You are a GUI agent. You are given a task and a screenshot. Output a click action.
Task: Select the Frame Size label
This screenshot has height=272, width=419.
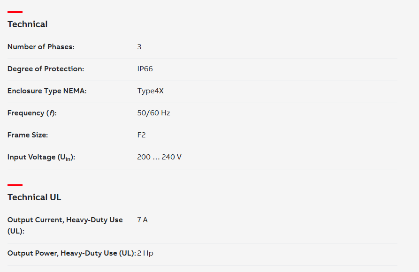pos(28,135)
